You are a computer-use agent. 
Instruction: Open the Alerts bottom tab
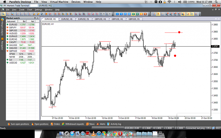101,124
